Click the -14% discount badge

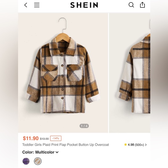[x=56, y=138]
